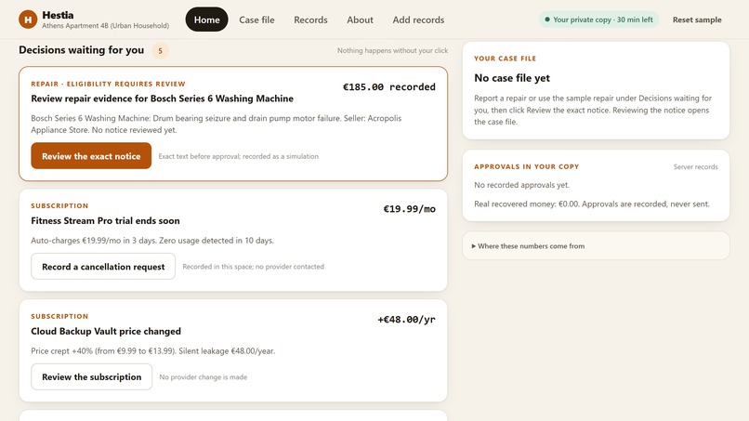
Task: Click 'Record a cancellation request' button
Action: pyautogui.click(x=103, y=266)
